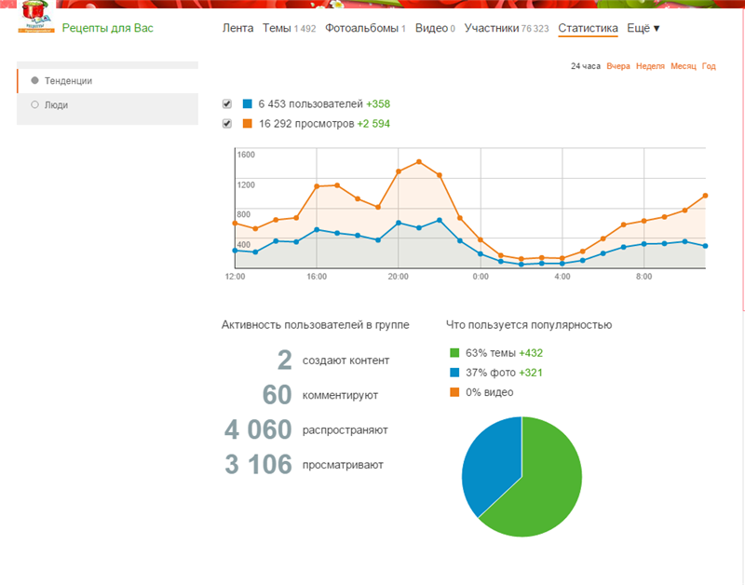745x585 pixels.
Task: Open the Лента tab
Action: tap(237, 28)
